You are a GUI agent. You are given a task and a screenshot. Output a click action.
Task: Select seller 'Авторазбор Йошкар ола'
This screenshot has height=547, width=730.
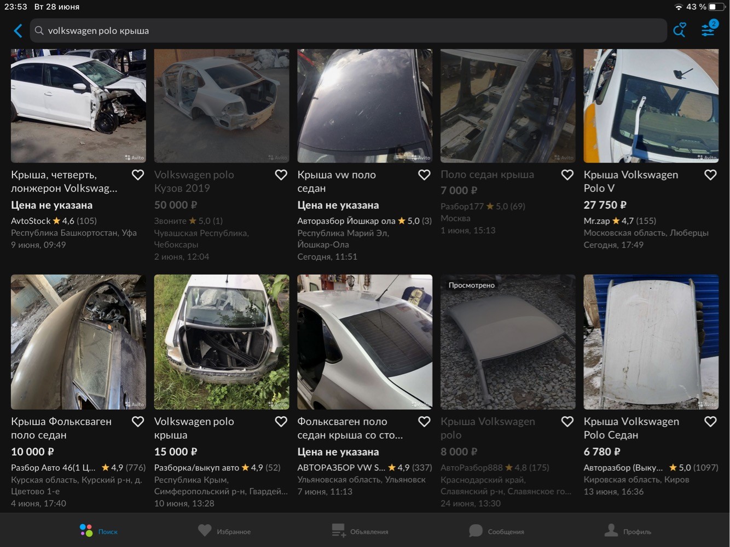(346, 221)
